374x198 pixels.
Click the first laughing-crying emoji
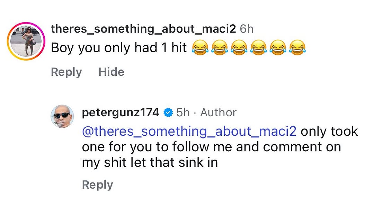(198, 48)
